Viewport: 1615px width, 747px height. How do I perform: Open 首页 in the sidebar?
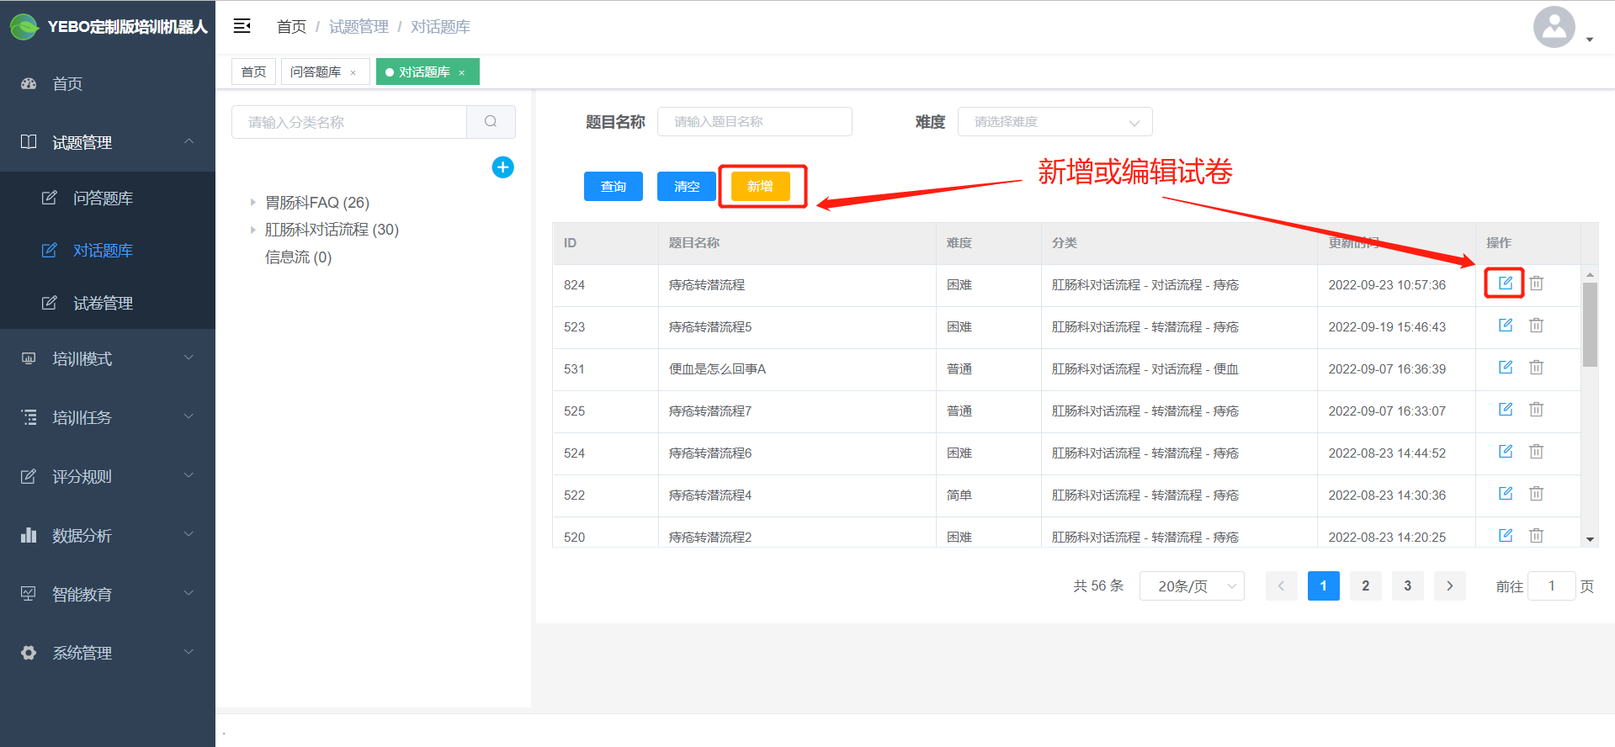pyautogui.click(x=108, y=83)
